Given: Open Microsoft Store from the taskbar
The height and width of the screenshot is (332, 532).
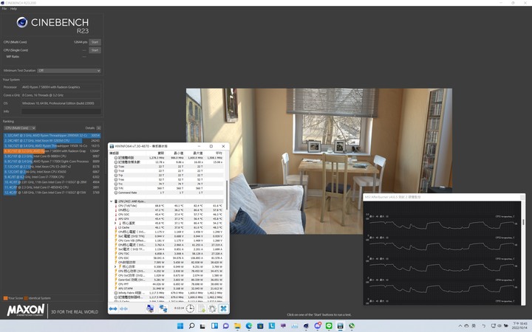Looking at the screenshot, I should (x=260, y=326).
